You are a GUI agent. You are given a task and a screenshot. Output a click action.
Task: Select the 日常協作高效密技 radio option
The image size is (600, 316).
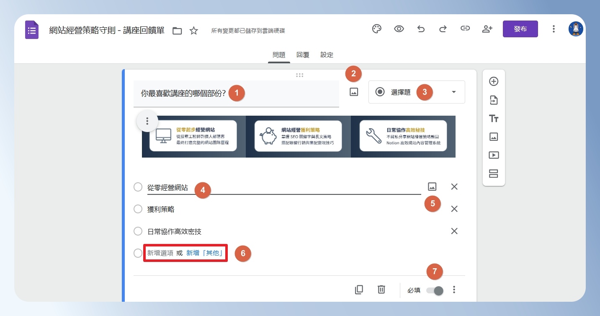pos(138,231)
